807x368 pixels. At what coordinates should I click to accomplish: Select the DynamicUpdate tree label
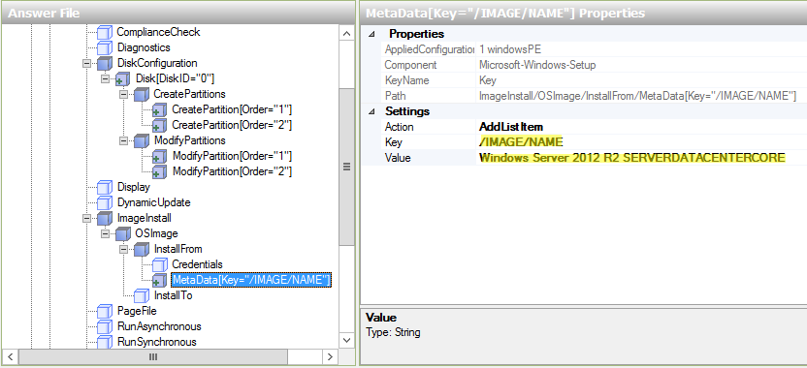click(x=154, y=203)
